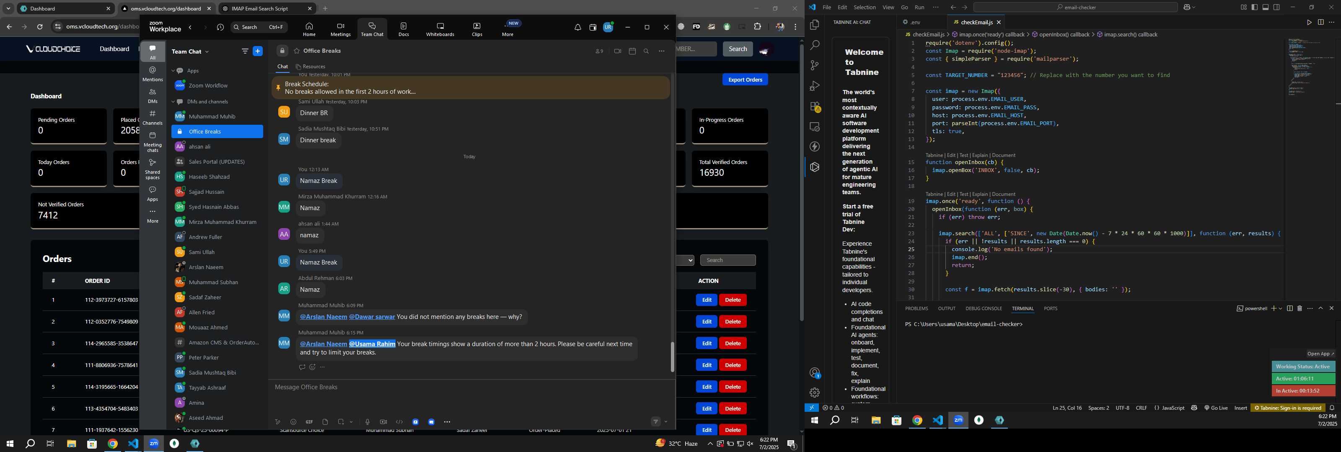Open send options arrow beside send button
Viewport: 1341px width, 452px height.
tap(666, 422)
